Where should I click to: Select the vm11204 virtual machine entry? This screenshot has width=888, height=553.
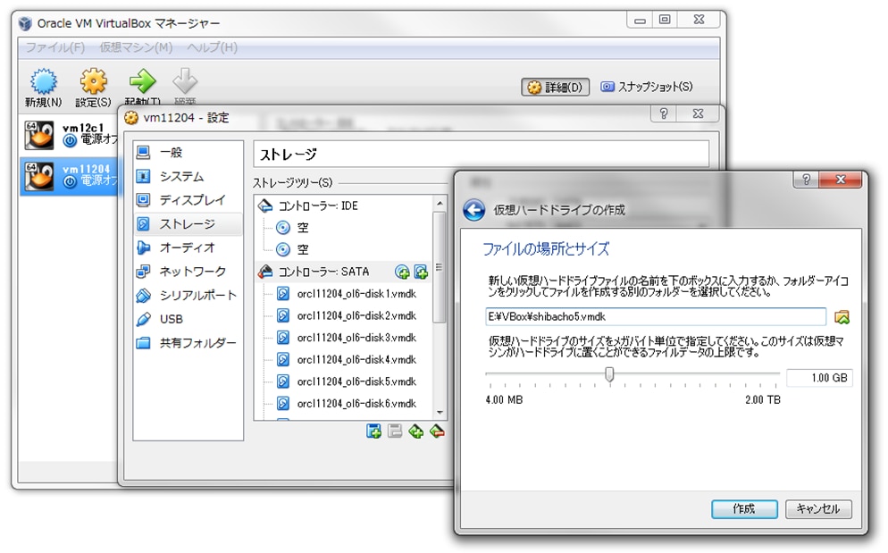(x=71, y=176)
